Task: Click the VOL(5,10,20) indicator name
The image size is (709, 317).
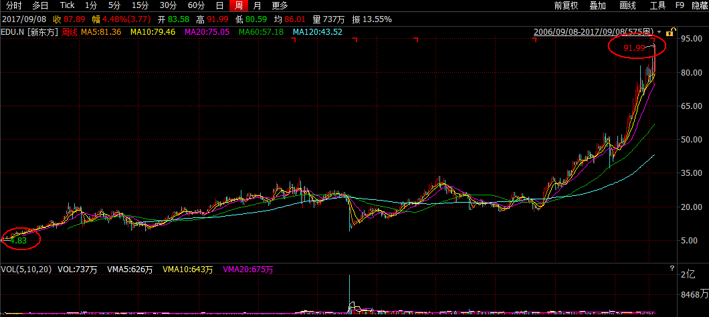Action: (x=27, y=270)
